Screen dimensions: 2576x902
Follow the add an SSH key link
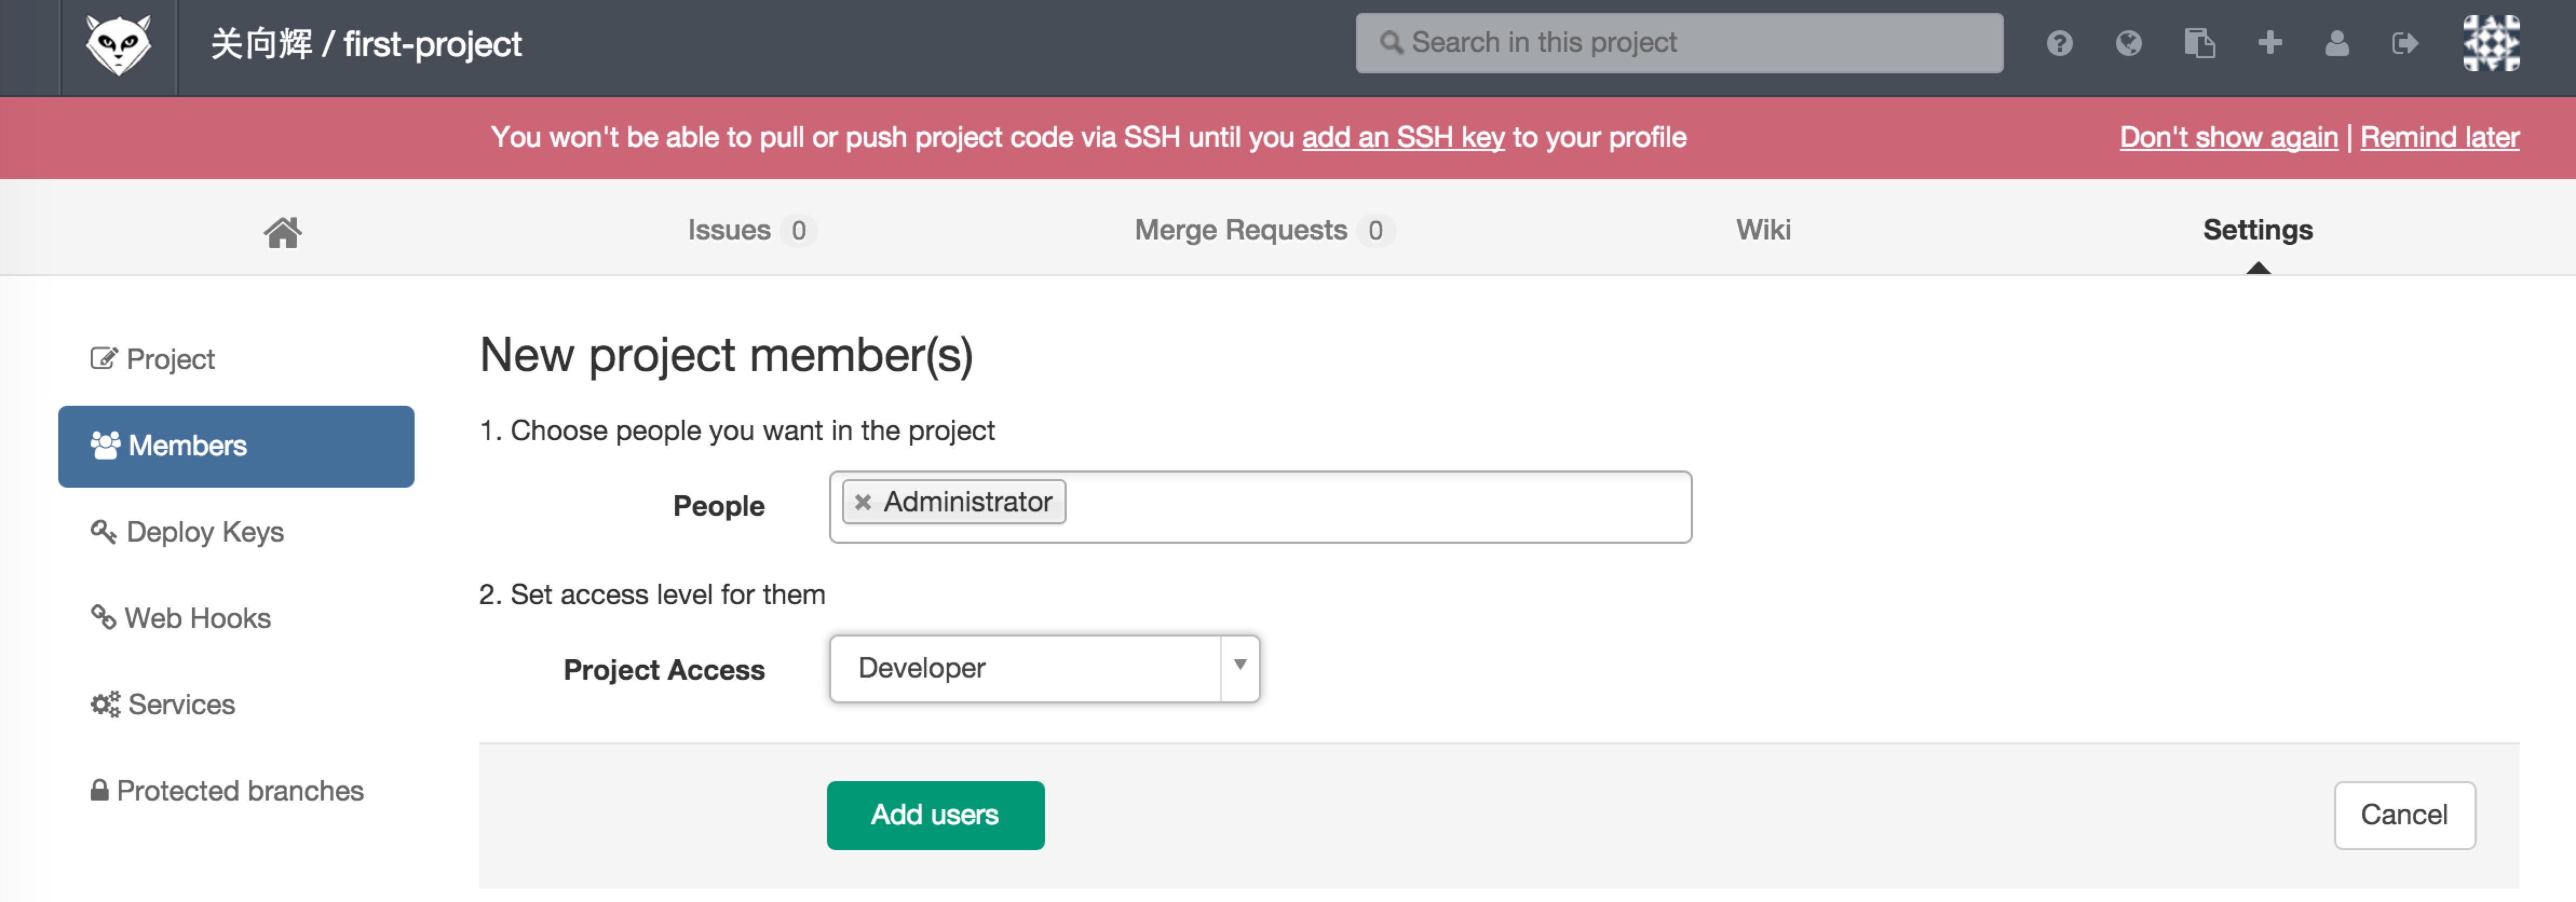pyautogui.click(x=1402, y=138)
